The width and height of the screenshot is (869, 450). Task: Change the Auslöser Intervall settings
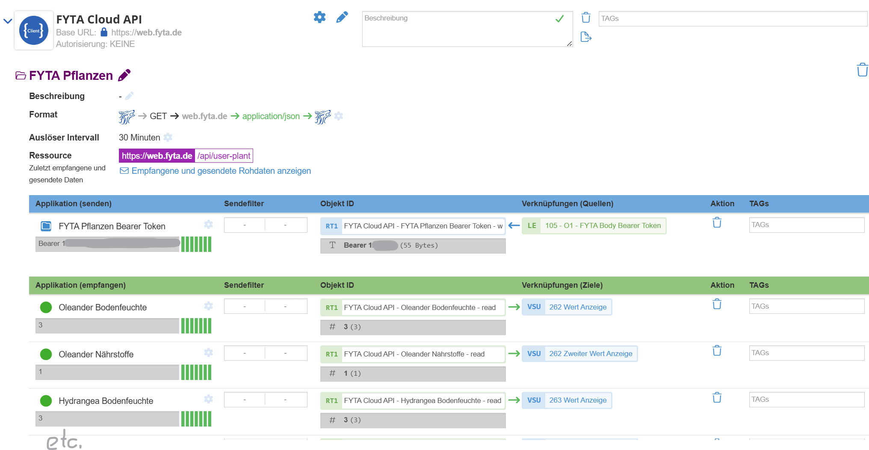pyautogui.click(x=168, y=137)
